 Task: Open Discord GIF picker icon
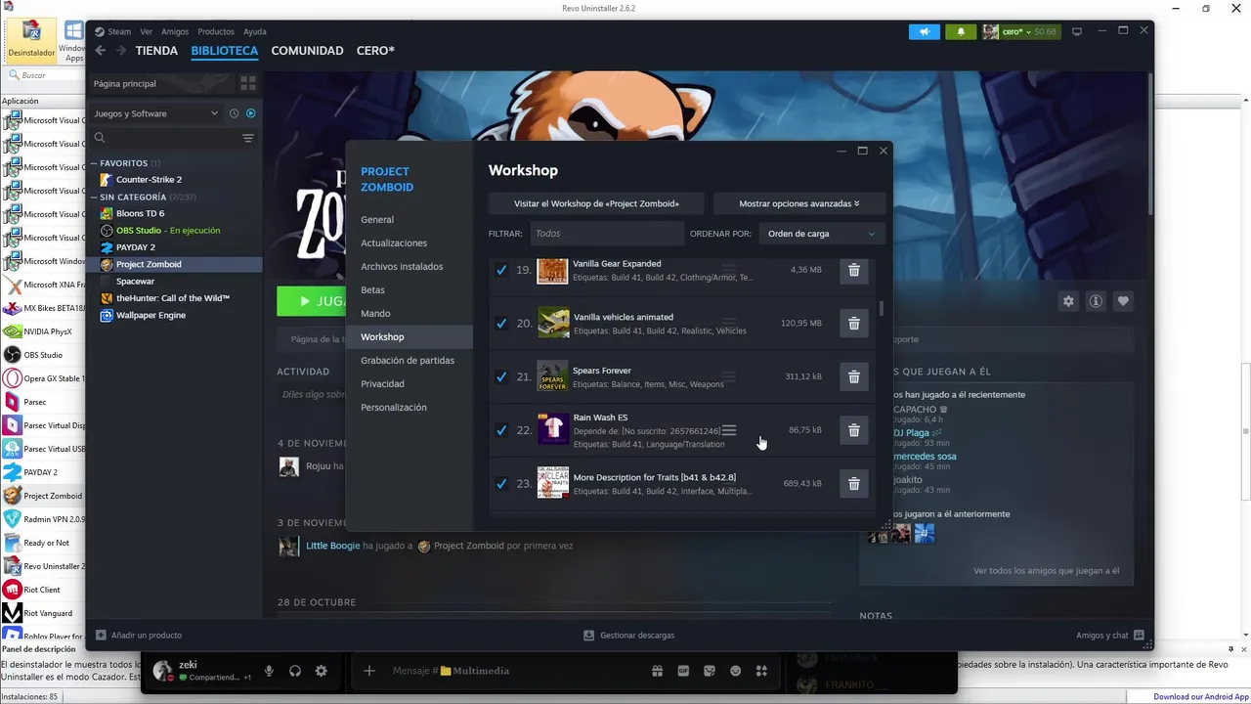[x=683, y=671]
